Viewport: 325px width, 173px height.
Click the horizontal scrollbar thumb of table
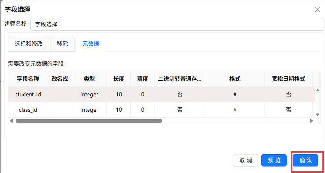[89, 121]
